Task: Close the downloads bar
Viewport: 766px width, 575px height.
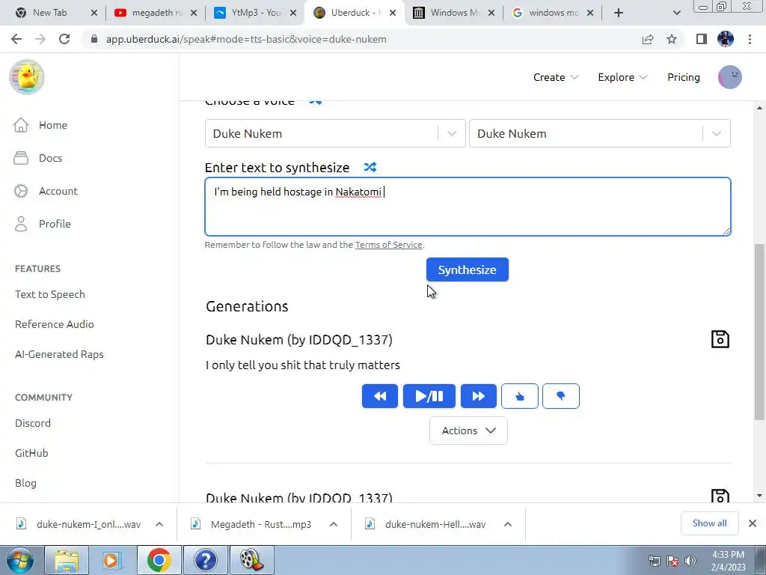Action: [753, 523]
